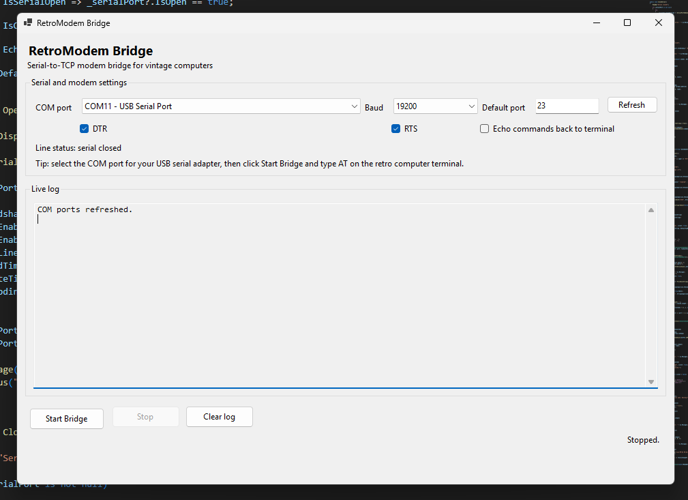This screenshot has width=688, height=500.
Task: Click the Default port input field
Action: tap(567, 106)
